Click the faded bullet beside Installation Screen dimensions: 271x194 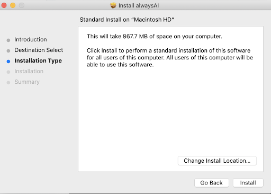click(8, 72)
